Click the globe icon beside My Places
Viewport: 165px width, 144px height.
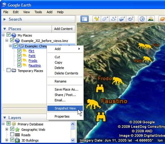coord(14,35)
